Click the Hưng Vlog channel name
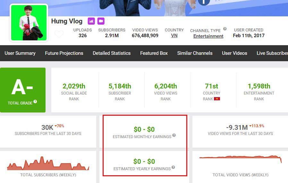Screen dimensions: 288x183 pyautogui.click(x=67, y=21)
